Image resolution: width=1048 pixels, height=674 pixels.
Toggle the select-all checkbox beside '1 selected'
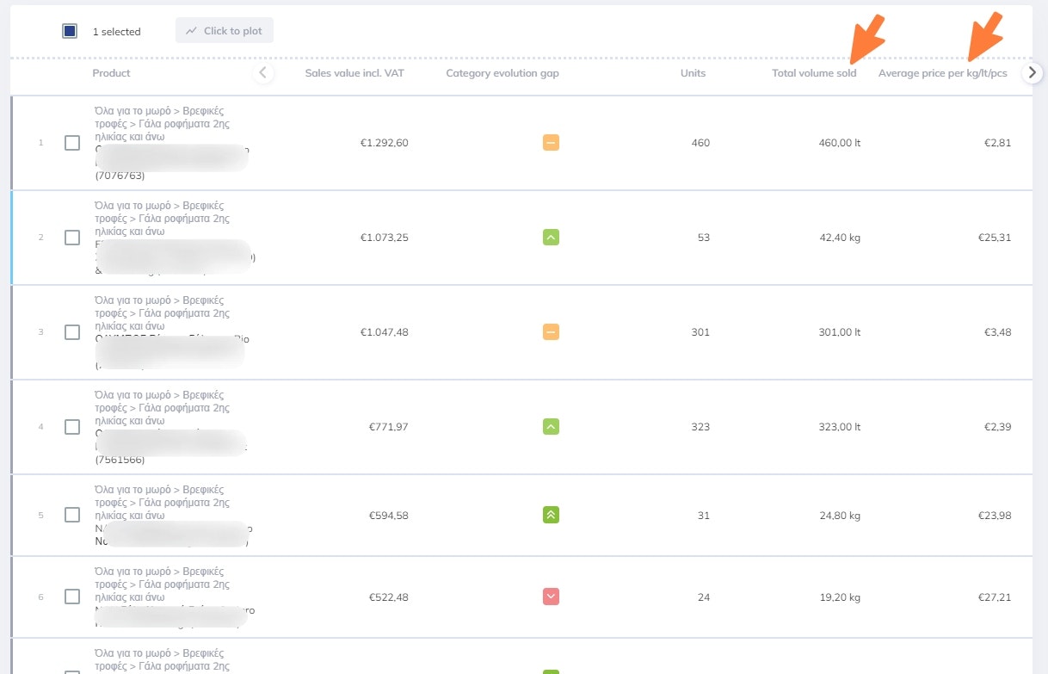(70, 31)
